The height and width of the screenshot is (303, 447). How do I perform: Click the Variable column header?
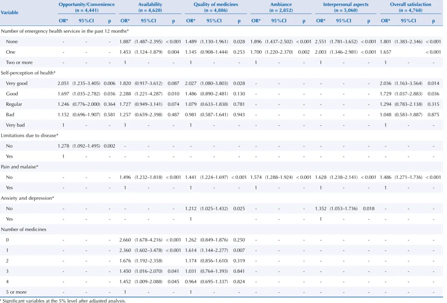click(9, 13)
